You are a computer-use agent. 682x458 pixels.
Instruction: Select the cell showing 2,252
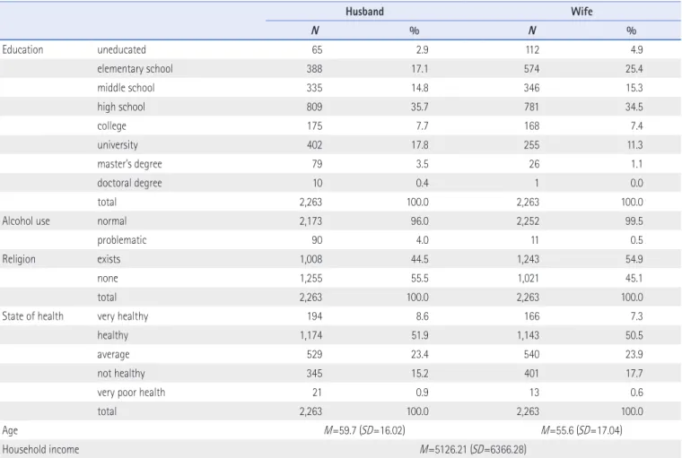point(528,221)
